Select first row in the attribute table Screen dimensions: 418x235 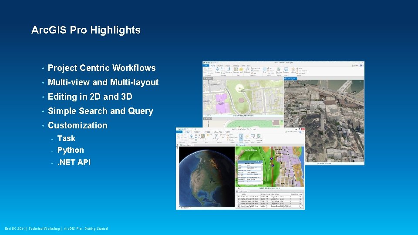(270, 197)
